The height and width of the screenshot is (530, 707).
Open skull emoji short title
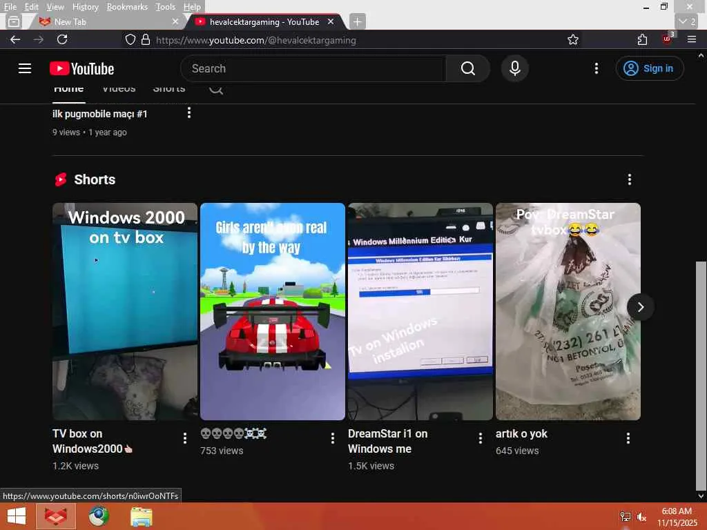pos(233,433)
